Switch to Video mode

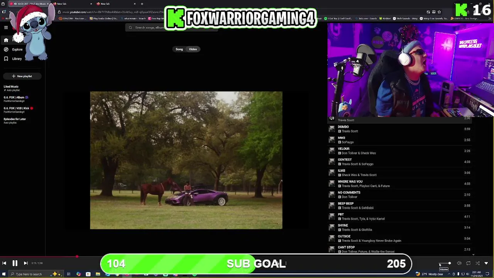click(193, 49)
